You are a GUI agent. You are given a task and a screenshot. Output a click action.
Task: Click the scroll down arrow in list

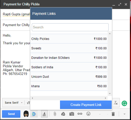(x=110, y=94)
